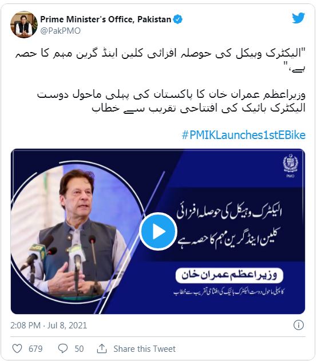The width and height of the screenshot is (317, 361).
Task: Click the Prime Minister's Office, Pakistan name
Action: tap(106, 19)
